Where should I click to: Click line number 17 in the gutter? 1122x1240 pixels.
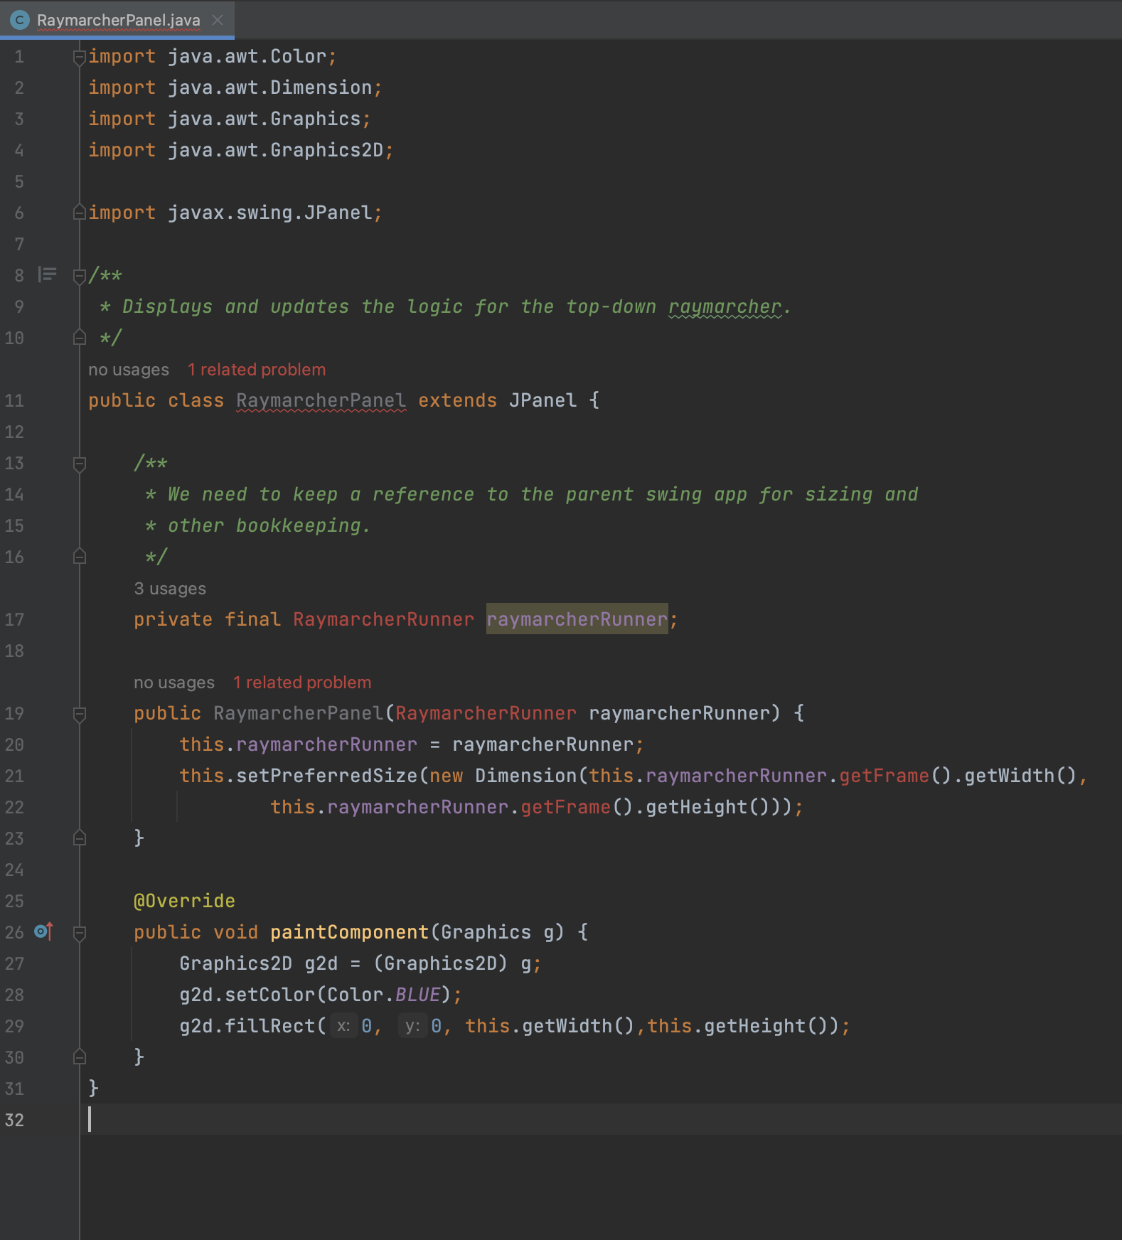tap(14, 619)
